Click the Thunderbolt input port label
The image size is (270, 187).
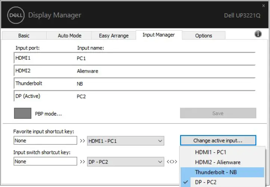click(x=29, y=83)
